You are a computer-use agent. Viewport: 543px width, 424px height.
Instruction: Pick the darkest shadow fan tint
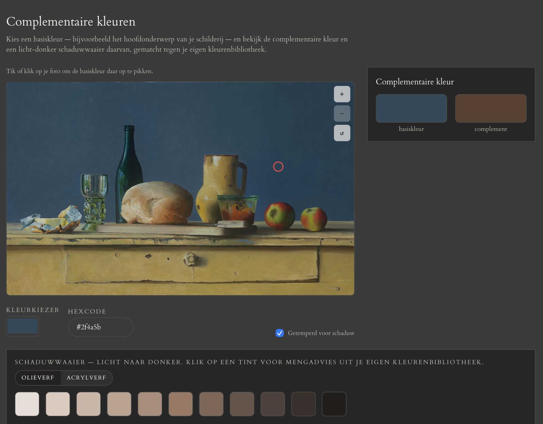click(334, 404)
